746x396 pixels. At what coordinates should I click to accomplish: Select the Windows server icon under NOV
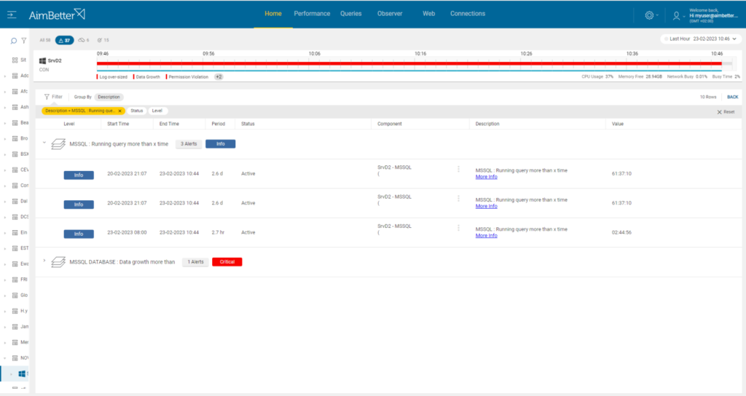22,374
